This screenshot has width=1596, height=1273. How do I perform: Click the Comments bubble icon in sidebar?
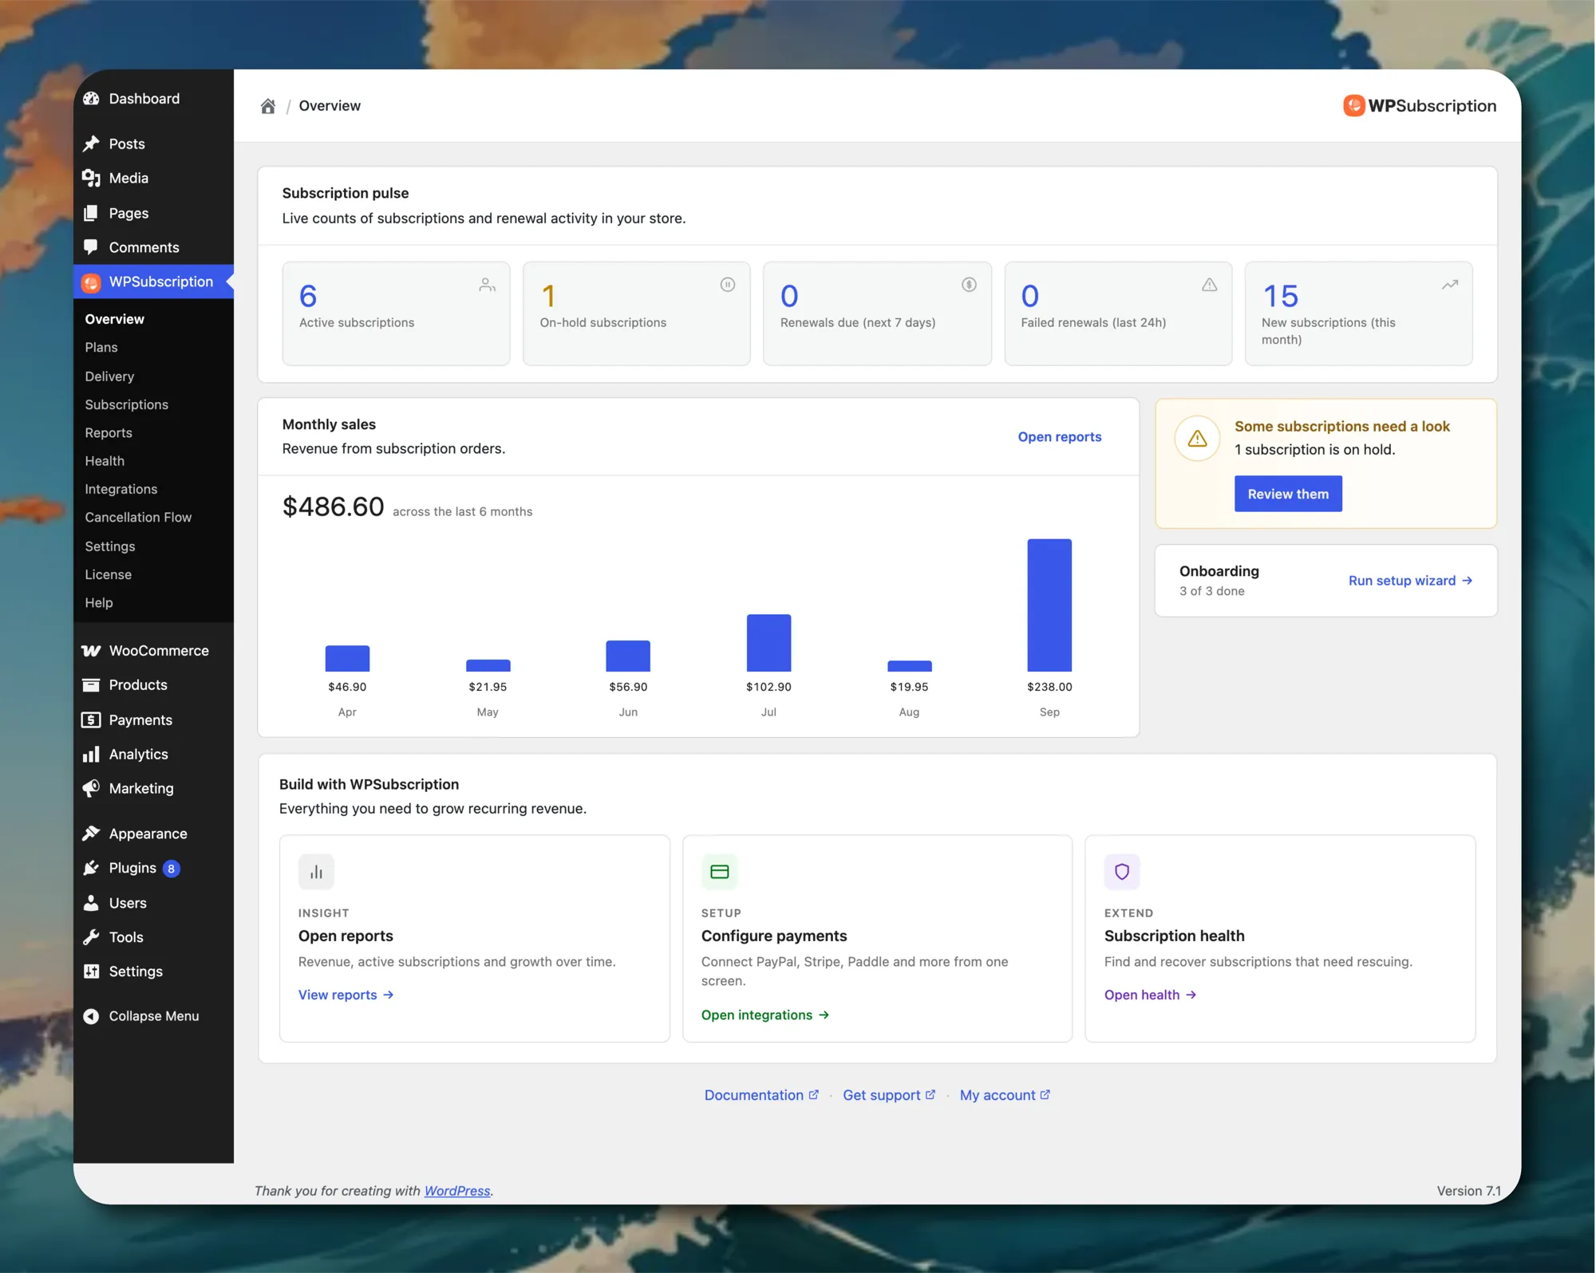[91, 247]
